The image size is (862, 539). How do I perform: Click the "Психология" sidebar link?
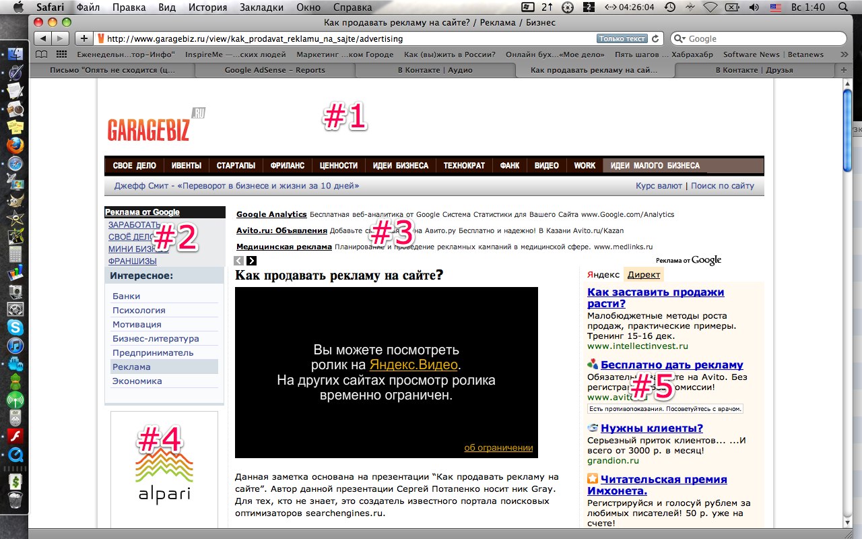pyautogui.click(x=139, y=311)
